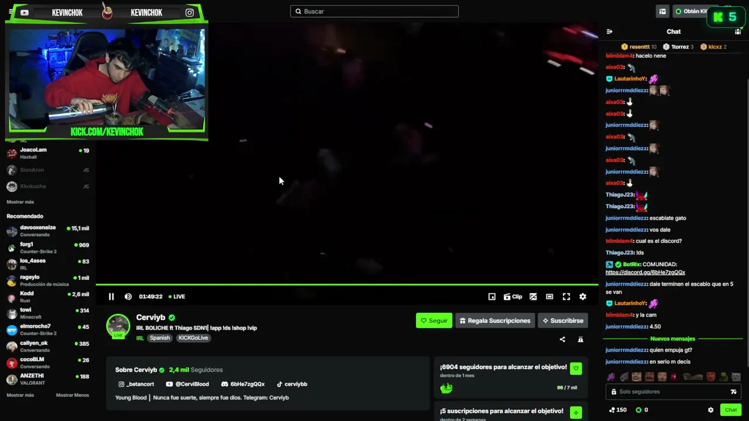Mute the stream volume

[128, 296]
